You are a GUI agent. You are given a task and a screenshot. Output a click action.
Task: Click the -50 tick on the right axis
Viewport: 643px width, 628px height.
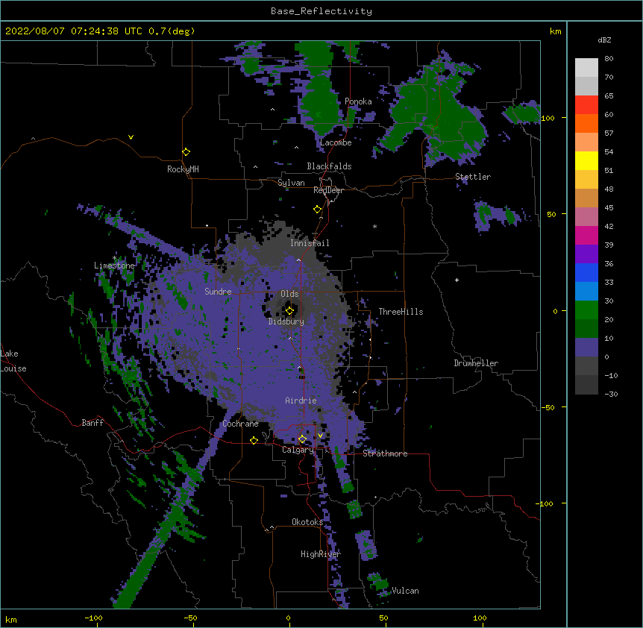click(548, 407)
